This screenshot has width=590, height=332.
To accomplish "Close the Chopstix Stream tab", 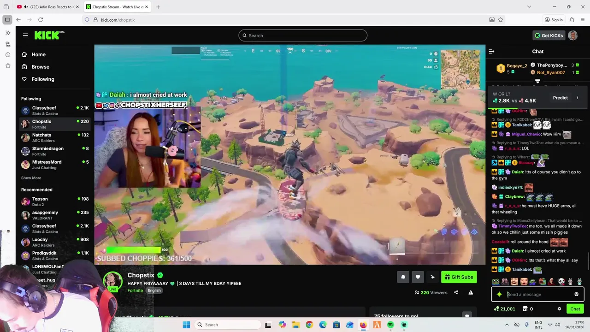I will (x=147, y=7).
